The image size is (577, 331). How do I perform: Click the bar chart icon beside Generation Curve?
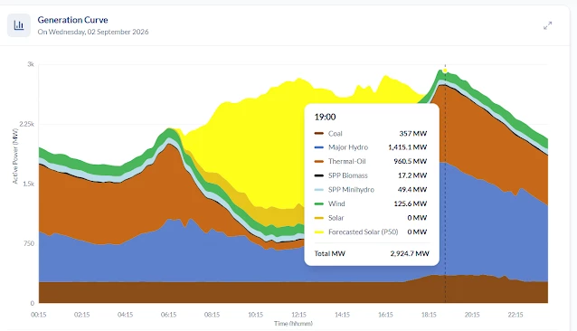click(19, 25)
